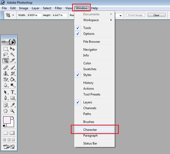The height and width of the screenshot is (154, 170).
Task: Open the Filter menu
Action: (58, 8)
